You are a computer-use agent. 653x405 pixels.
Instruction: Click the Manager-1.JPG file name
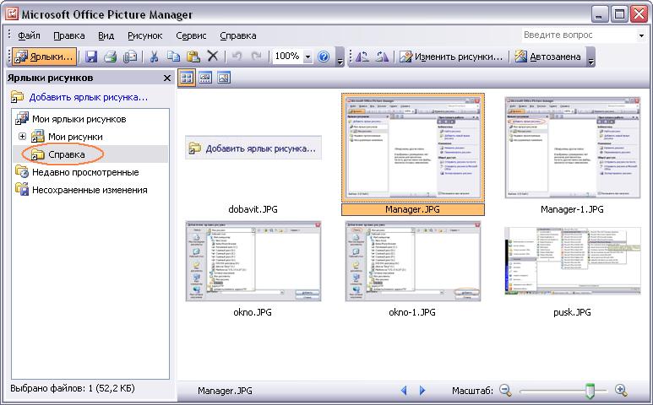(x=572, y=209)
